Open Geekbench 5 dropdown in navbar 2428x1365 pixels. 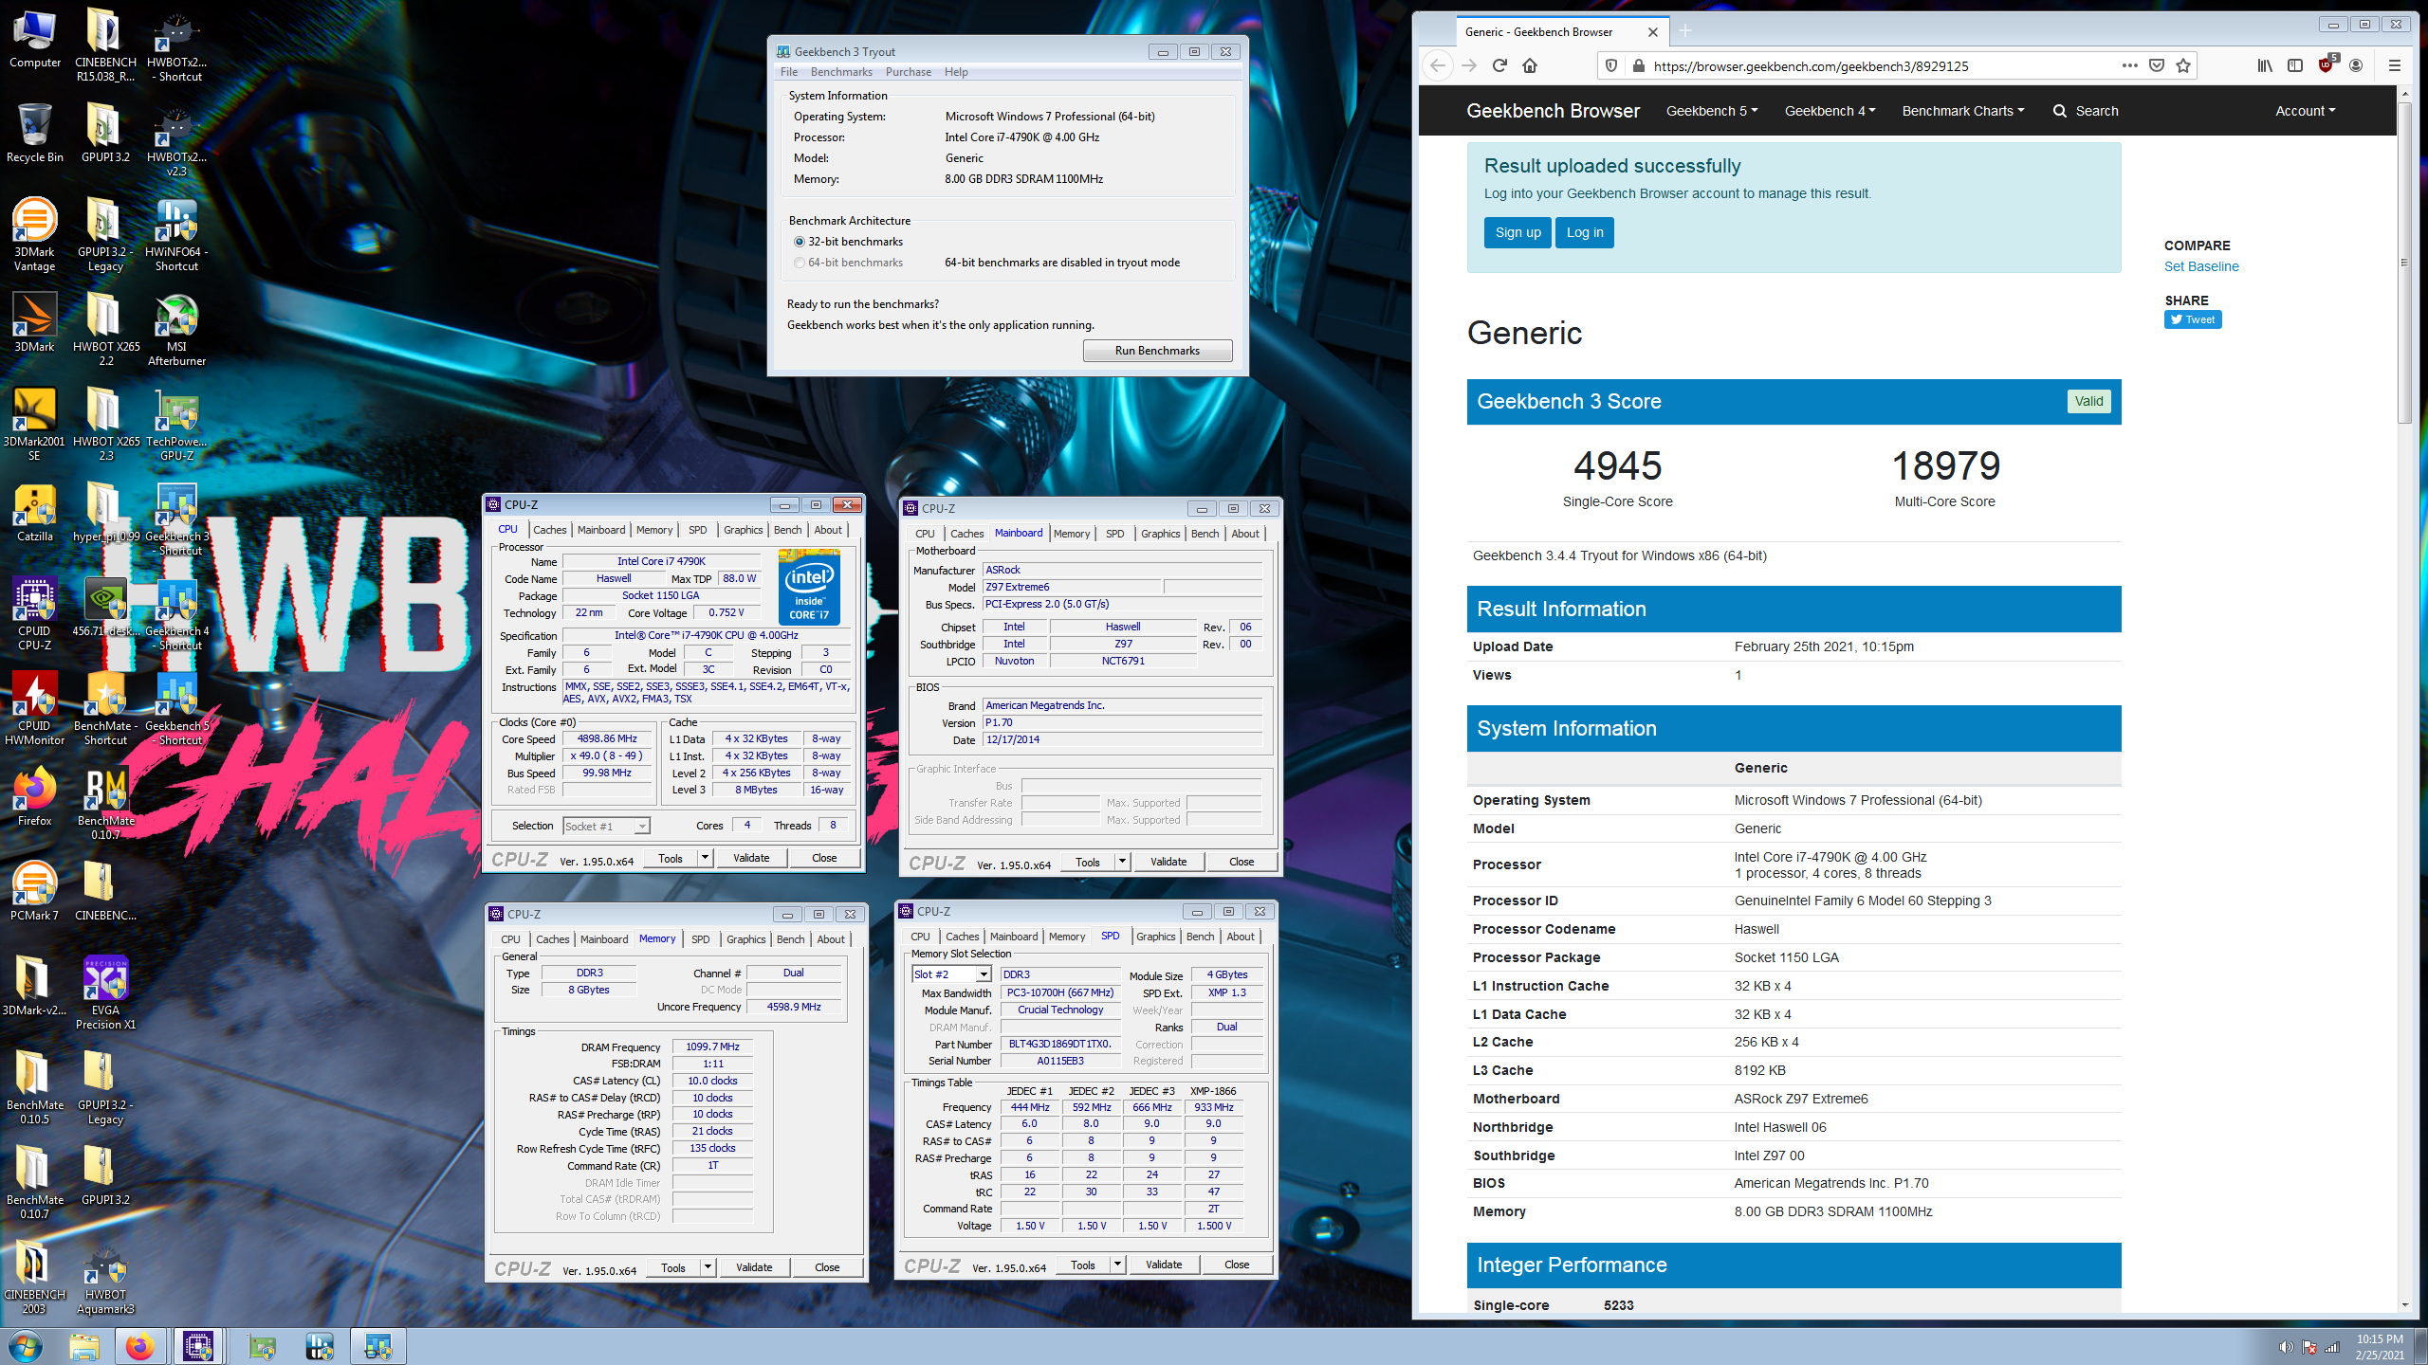point(1712,111)
